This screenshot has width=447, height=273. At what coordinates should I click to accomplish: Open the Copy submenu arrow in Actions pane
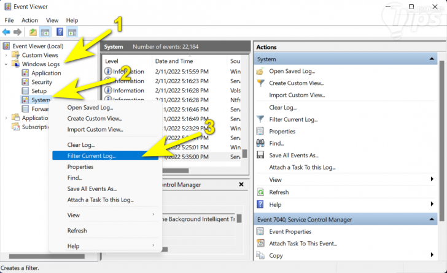click(432, 255)
